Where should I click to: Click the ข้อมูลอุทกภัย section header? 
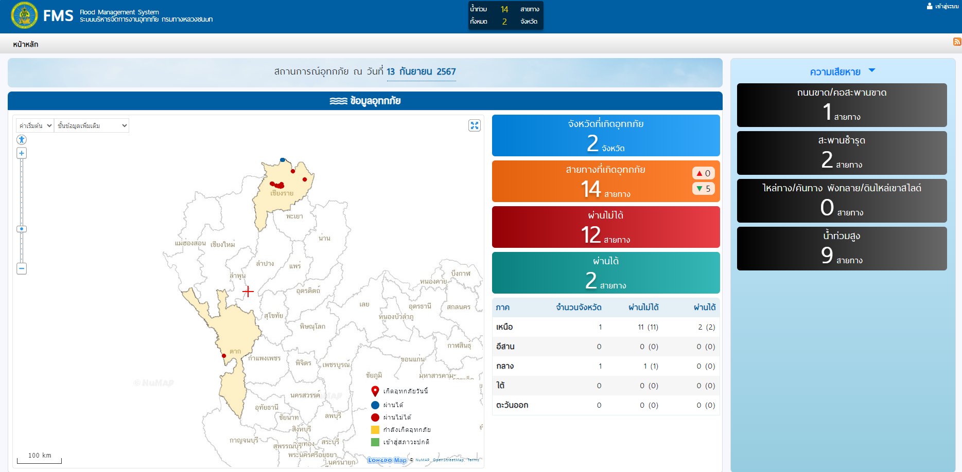click(x=365, y=101)
